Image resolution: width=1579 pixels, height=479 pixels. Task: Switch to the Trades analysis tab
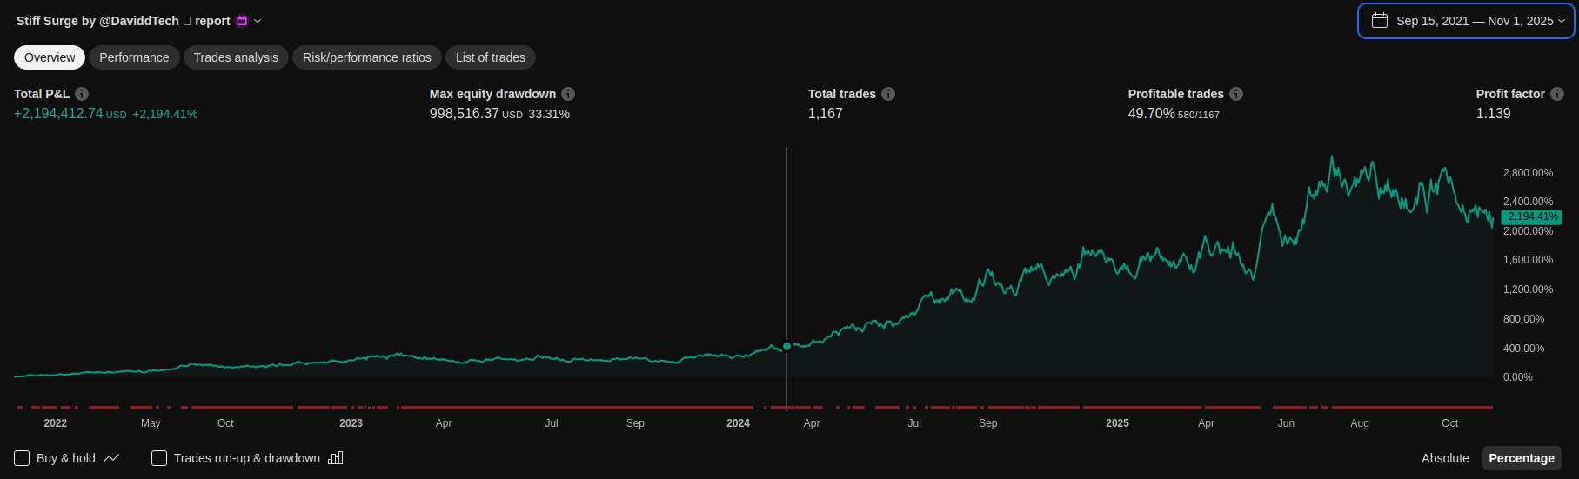236,57
